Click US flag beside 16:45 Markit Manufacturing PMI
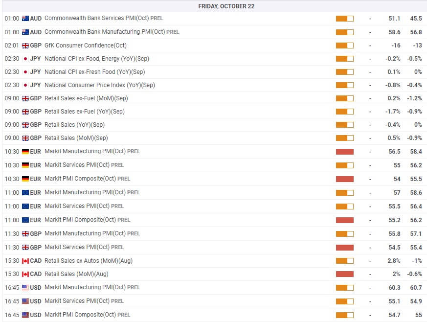427x322 pixels. point(25,287)
